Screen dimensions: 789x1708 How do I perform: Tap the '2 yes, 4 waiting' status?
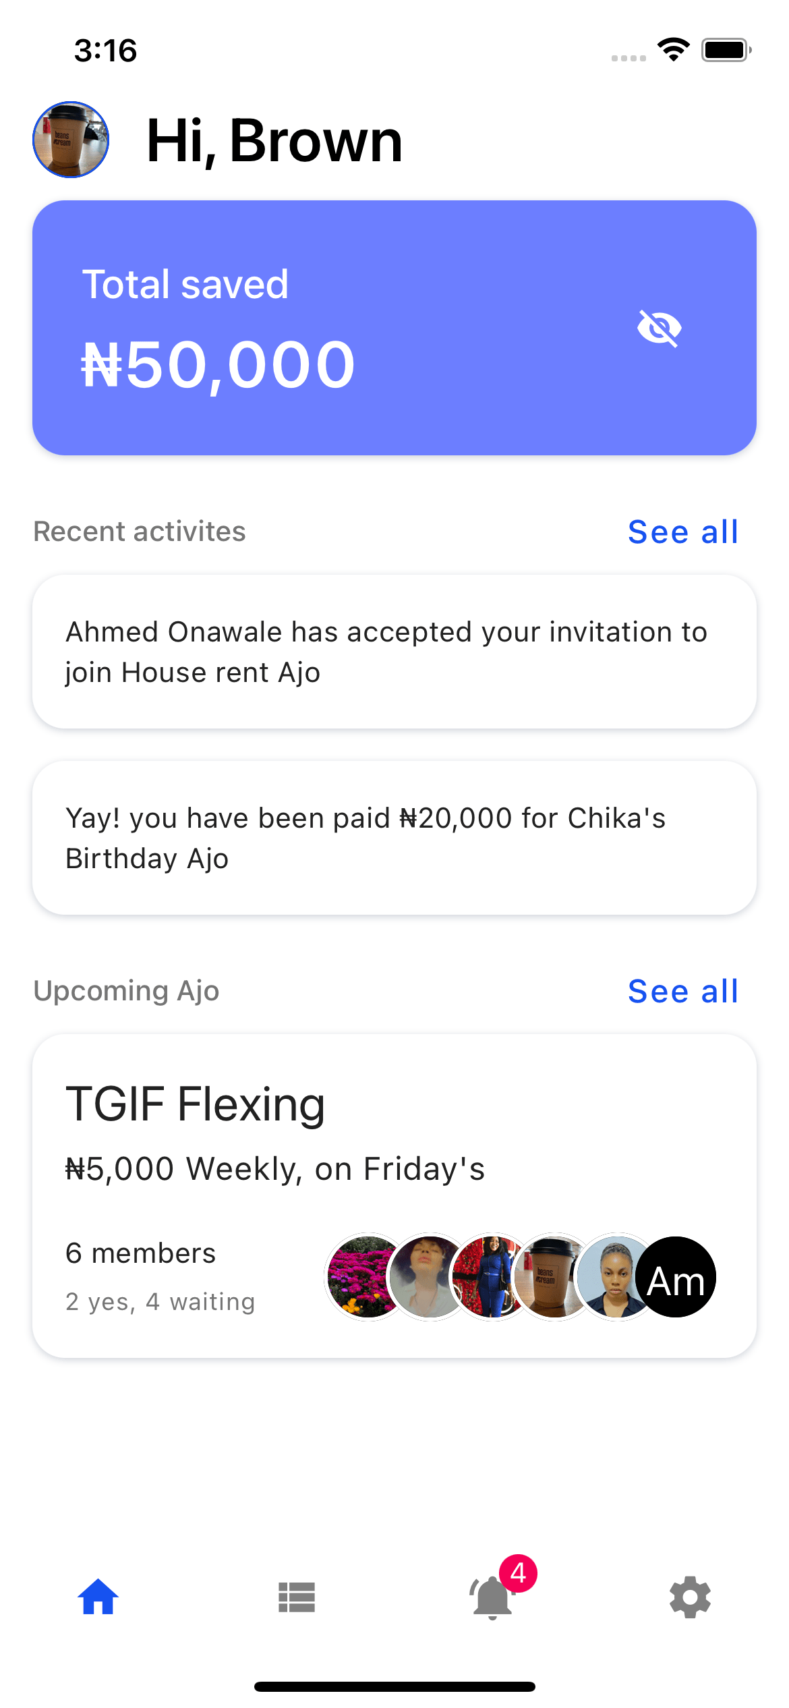[160, 1302]
